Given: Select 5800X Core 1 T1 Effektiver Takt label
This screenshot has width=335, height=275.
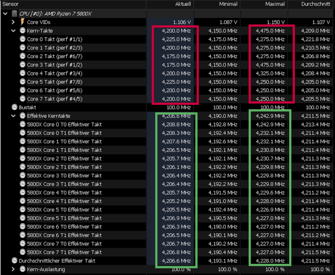Looking at the screenshot, I should pyautogui.click(x=64, y=150).
